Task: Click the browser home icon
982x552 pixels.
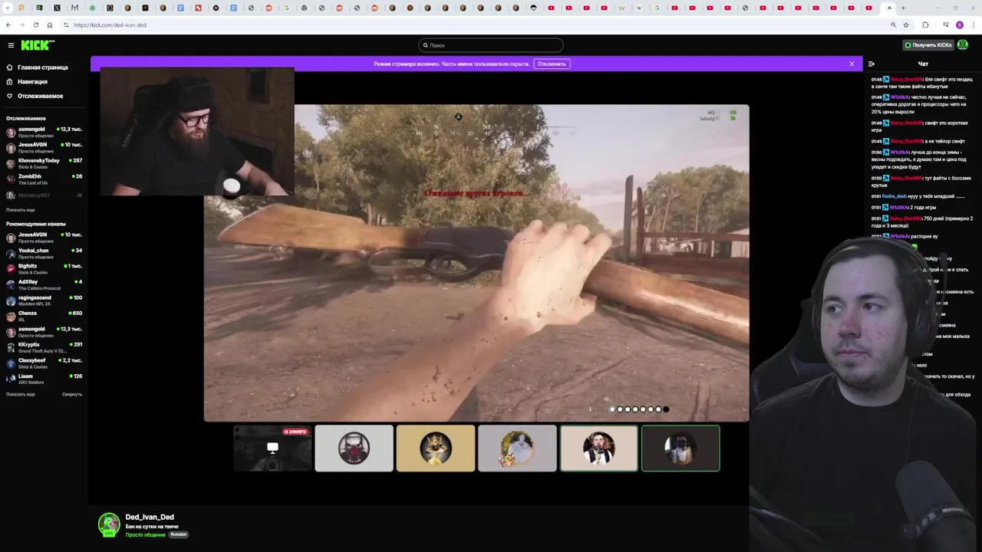Action: tap(50, 25)
